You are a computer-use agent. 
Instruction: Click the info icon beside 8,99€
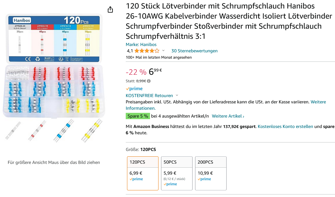coord(149,81)
